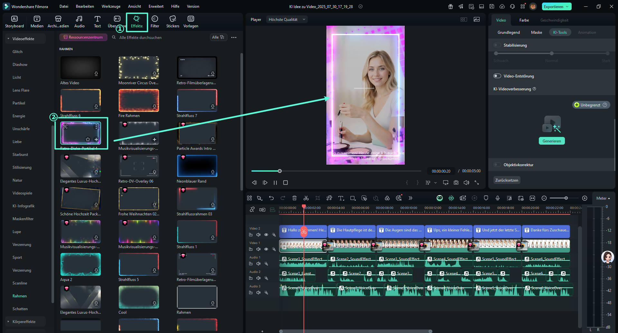Delete clip with the trash icon
The height and width of the screenshot is (333, 618).
coord(294,198)
